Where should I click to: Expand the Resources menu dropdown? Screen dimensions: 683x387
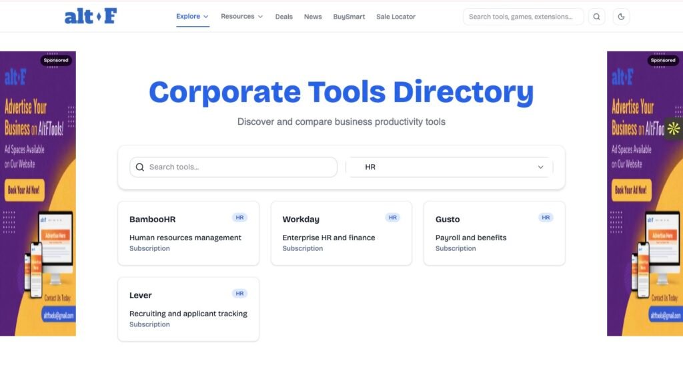241,17
